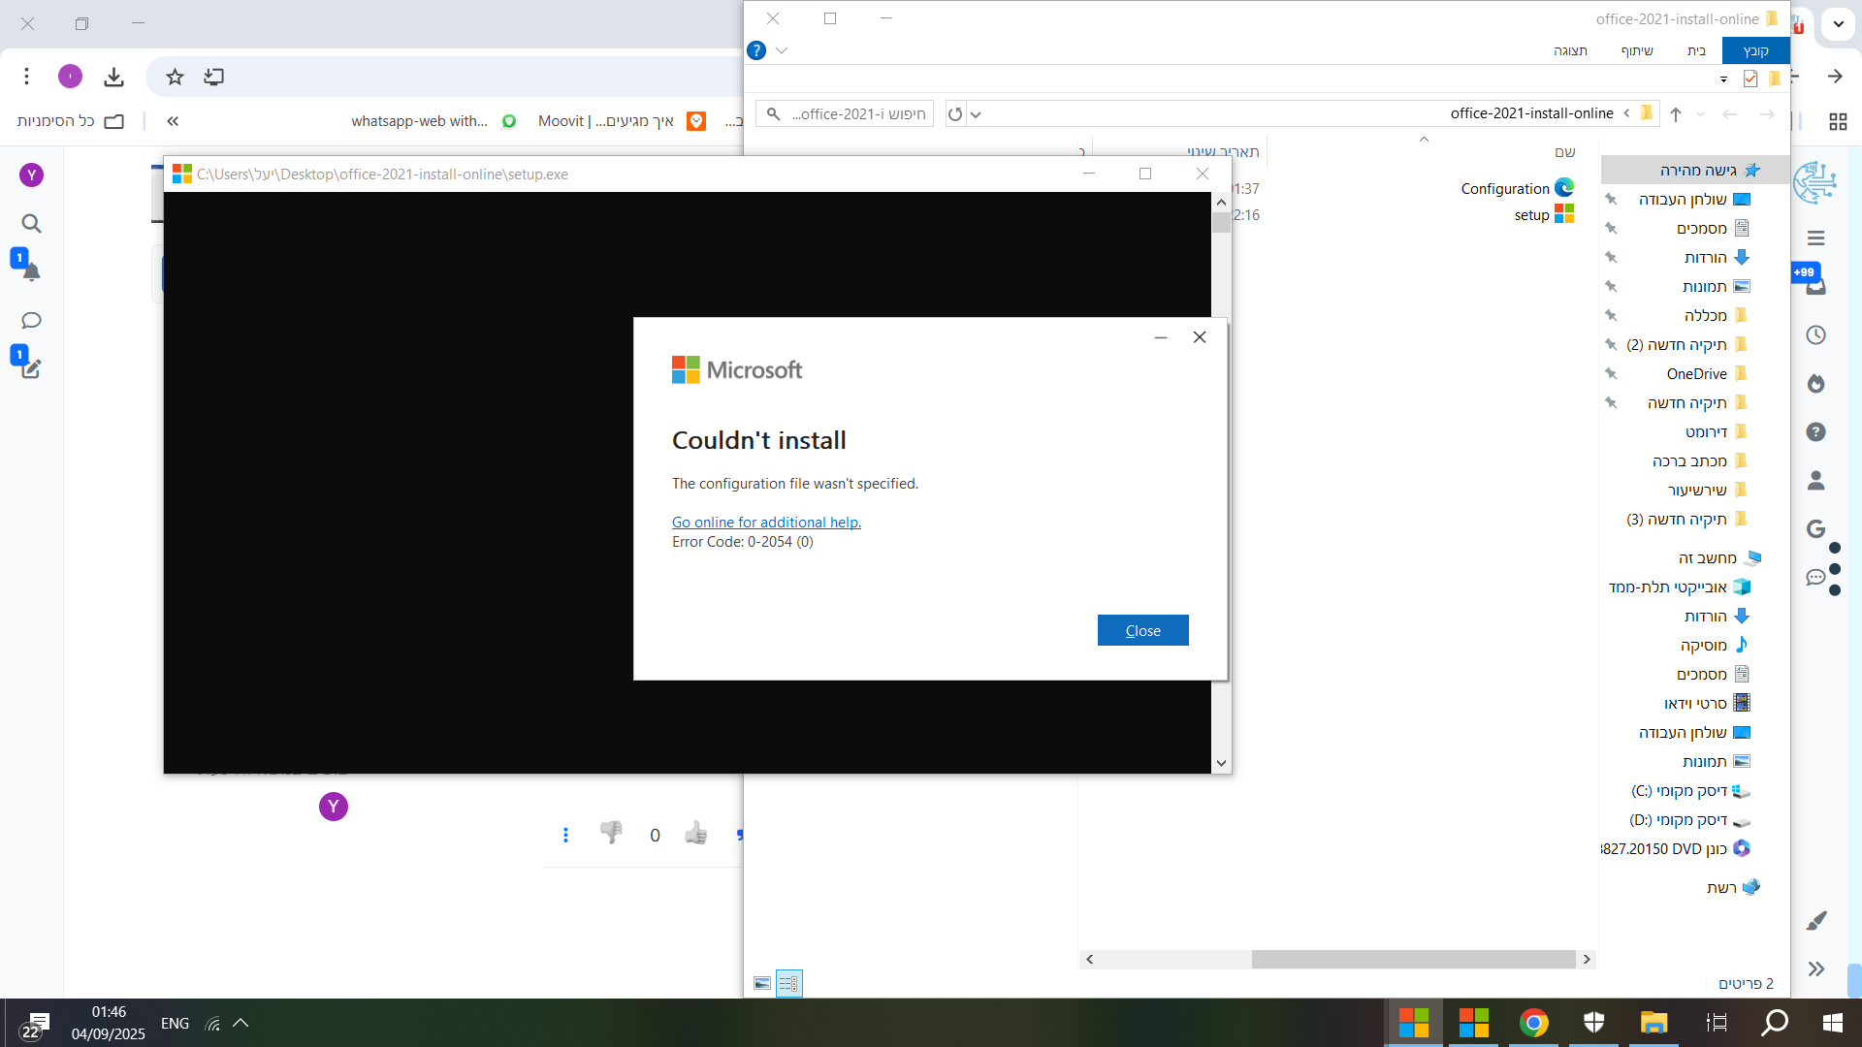Open כל הסימניות bookmarks folder
This screenshot has width=1862, height=1047.
tap(71, 121)
